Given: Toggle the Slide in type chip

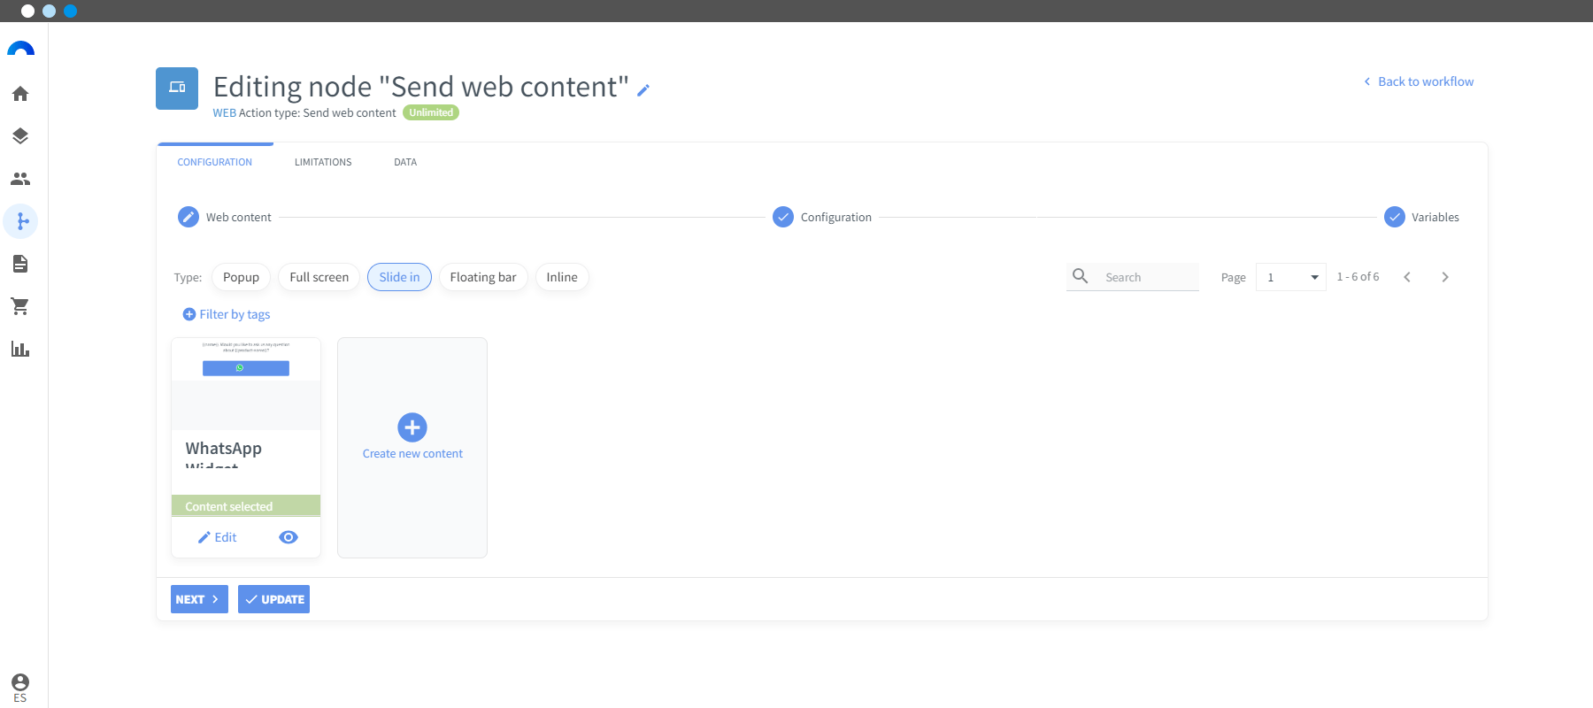Looking at the screenshot, I should click(x=399, y=277).
